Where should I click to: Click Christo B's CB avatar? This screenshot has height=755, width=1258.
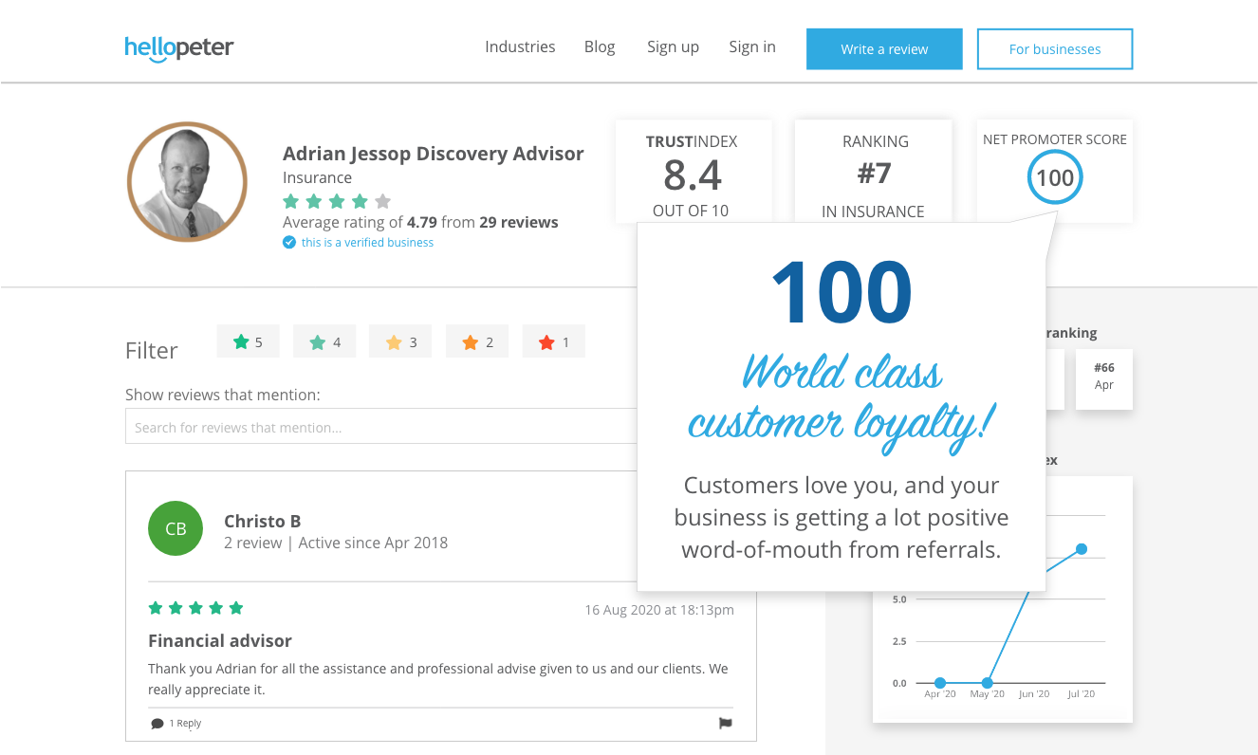click(x=176, y=528)
